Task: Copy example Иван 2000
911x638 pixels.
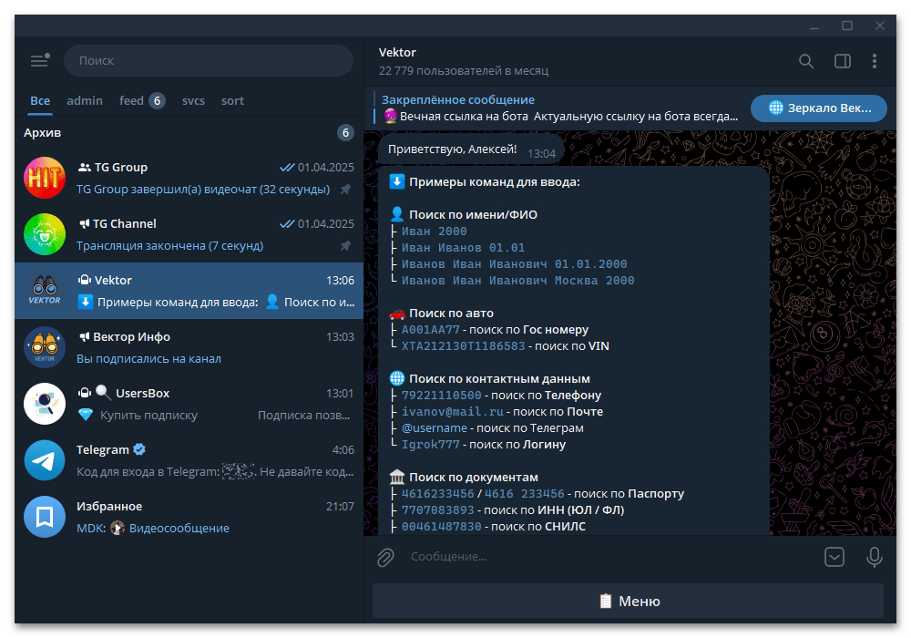Action: tap(434, 232)
